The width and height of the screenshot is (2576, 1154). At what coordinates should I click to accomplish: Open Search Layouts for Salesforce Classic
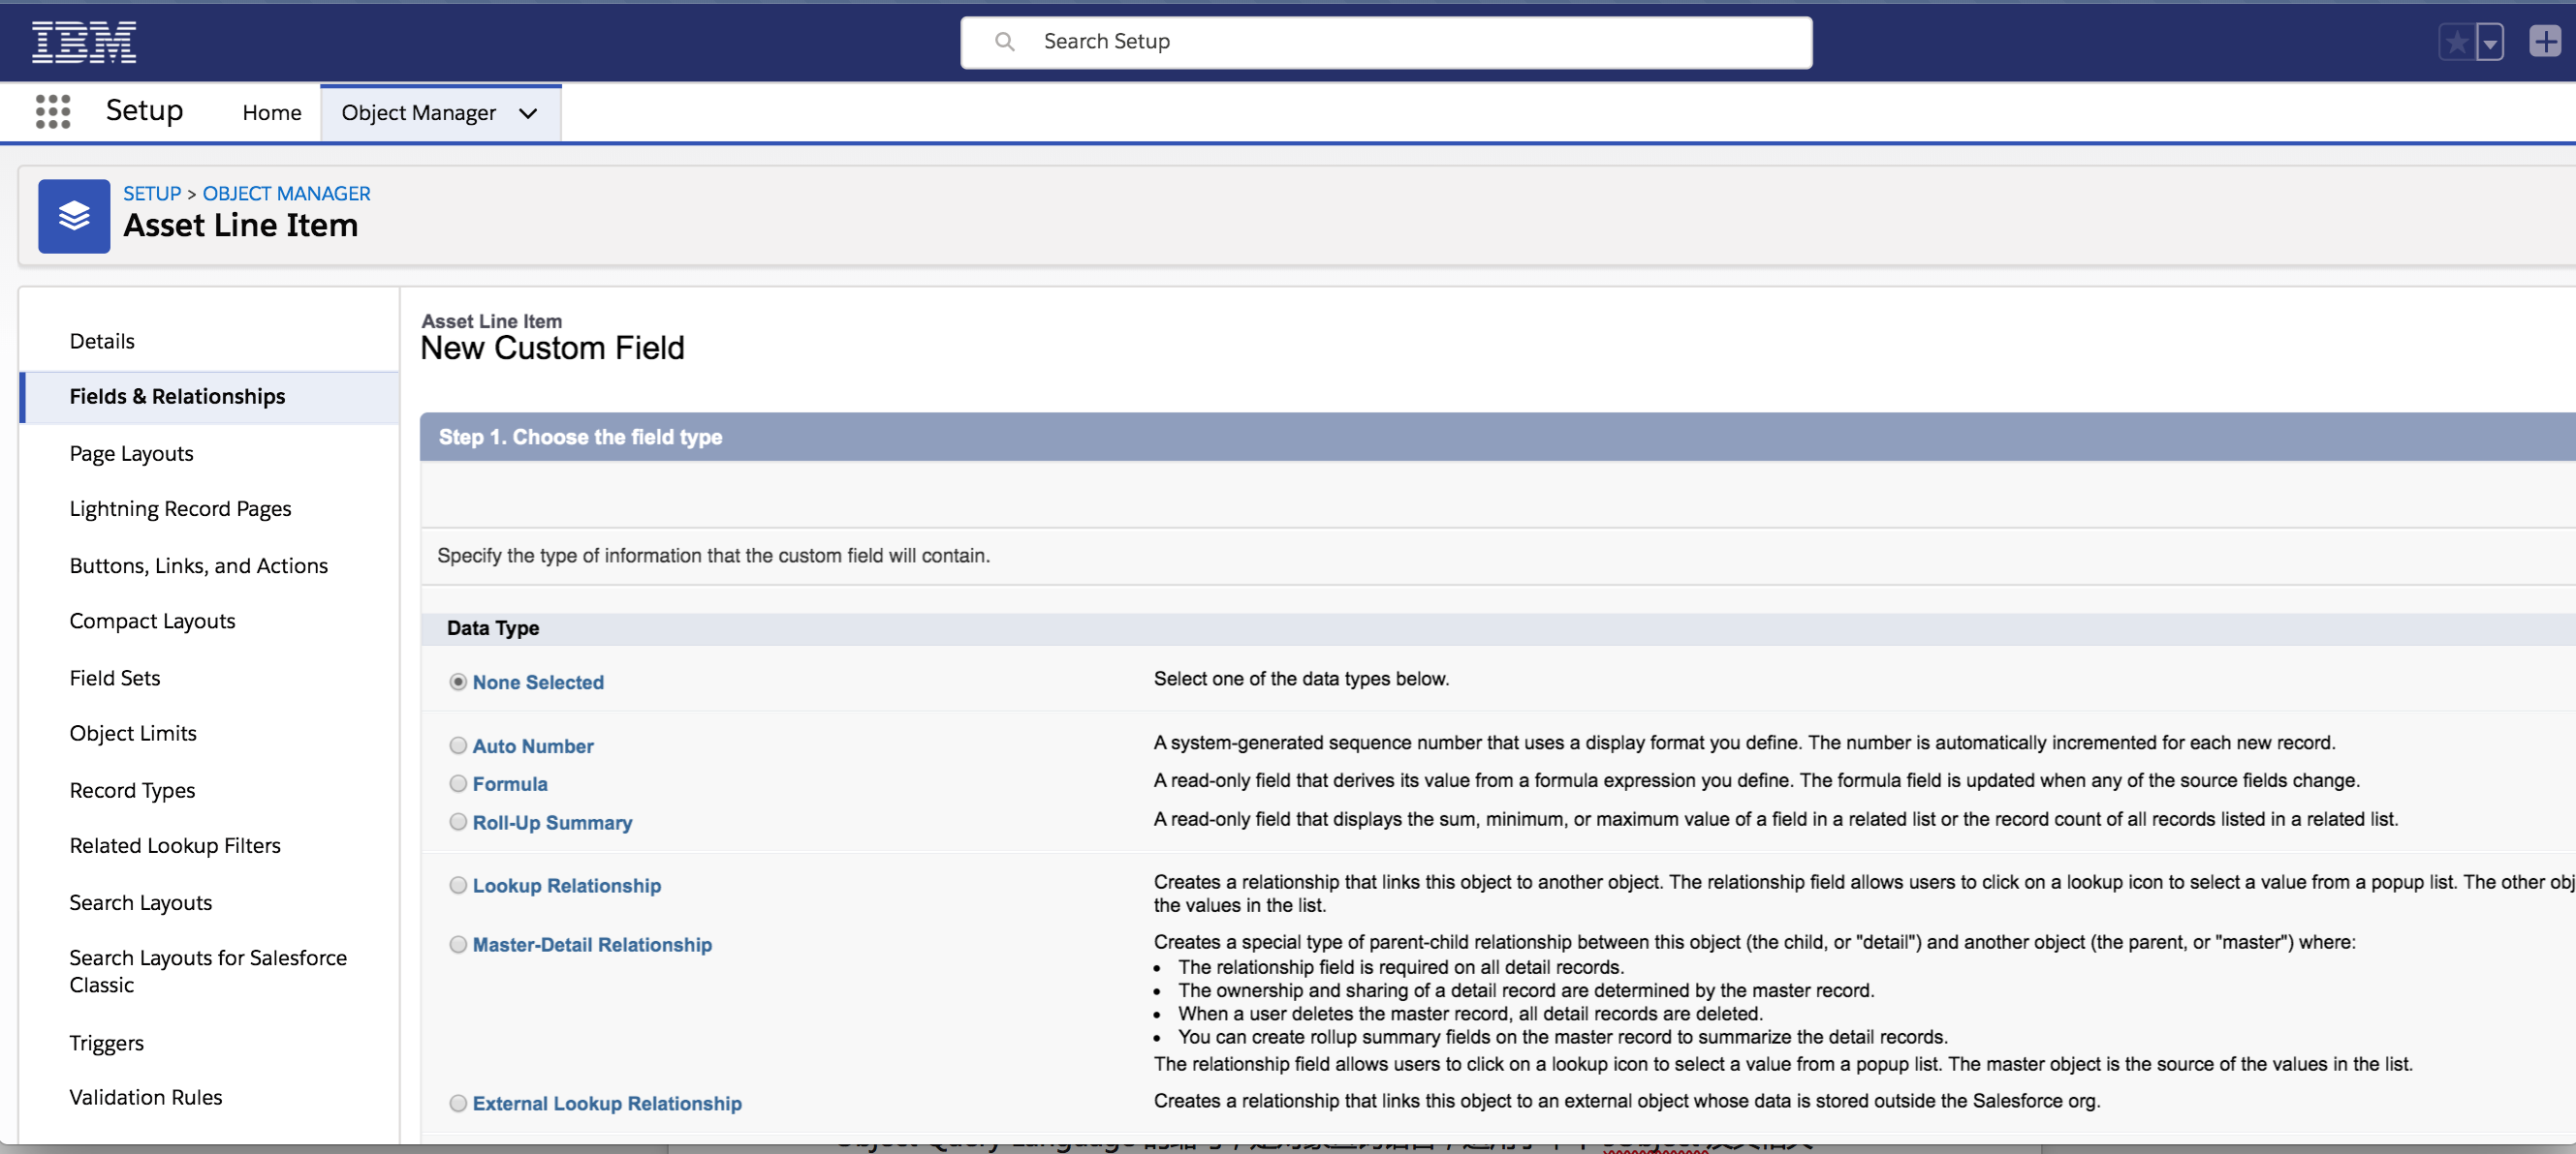click(x=208, y=971)
